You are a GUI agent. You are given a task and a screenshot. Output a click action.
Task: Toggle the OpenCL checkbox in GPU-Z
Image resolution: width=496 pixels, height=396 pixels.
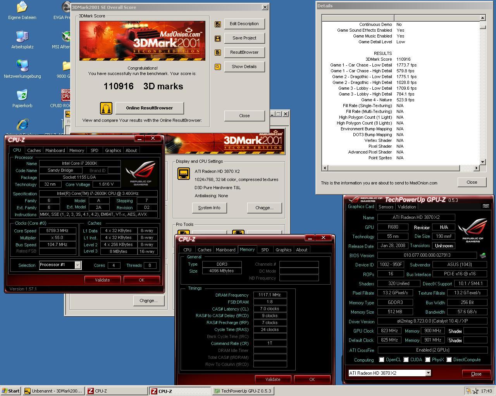pos(382,360)
